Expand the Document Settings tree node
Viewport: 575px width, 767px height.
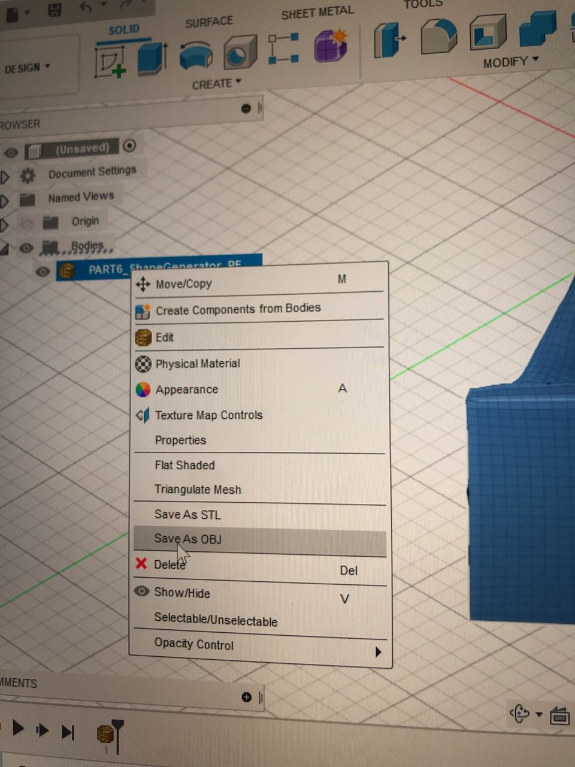pos(5,177)
